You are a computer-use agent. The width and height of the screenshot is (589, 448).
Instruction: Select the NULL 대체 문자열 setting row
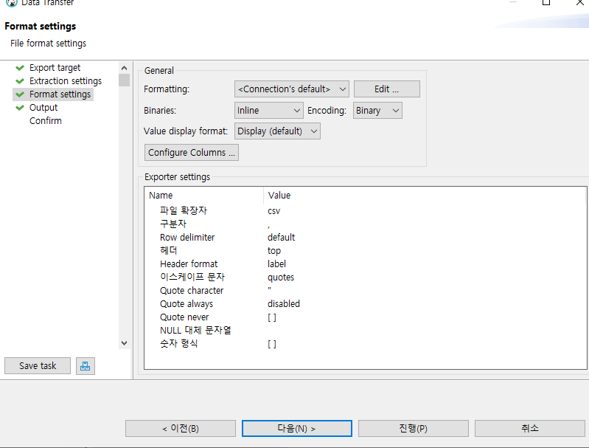[x=365, y=330]
